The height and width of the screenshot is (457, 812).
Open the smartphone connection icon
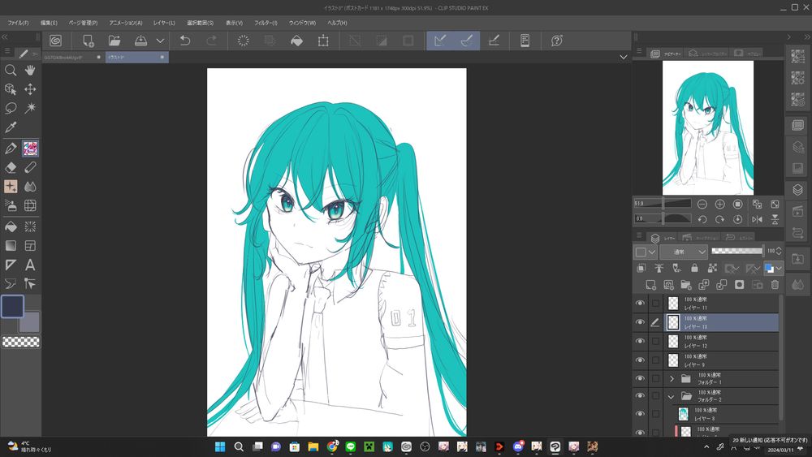coord(525,41)
